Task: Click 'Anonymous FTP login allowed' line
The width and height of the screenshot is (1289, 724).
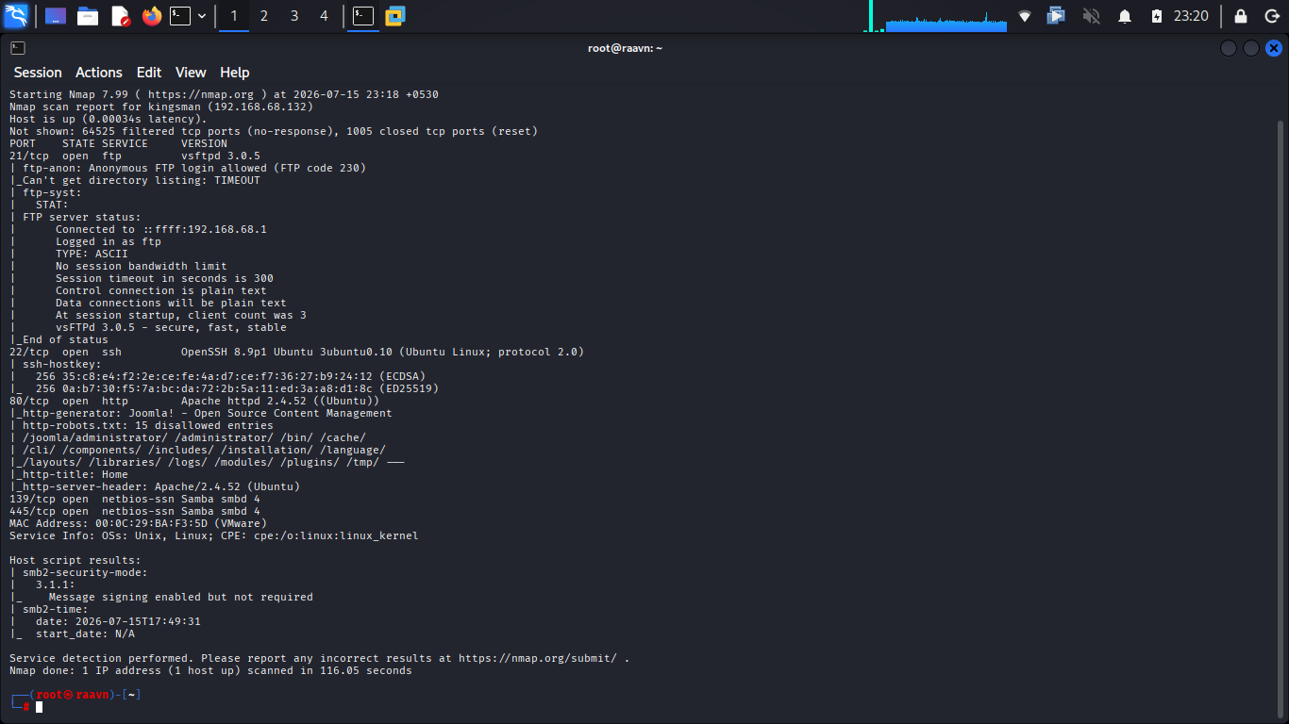Action: tap(188, 168)
